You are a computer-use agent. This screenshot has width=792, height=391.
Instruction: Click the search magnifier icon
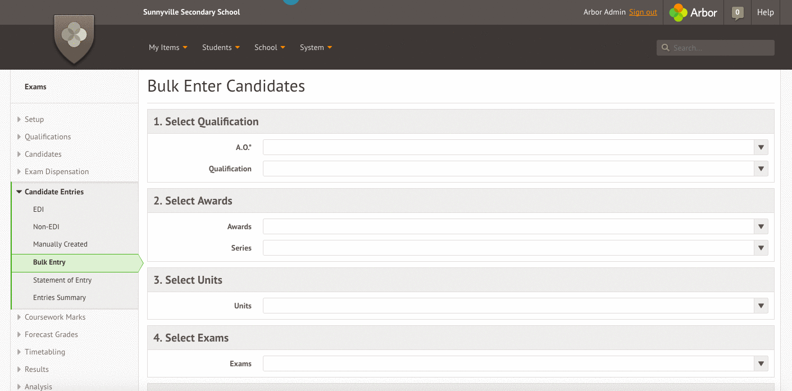click(666, 48)
